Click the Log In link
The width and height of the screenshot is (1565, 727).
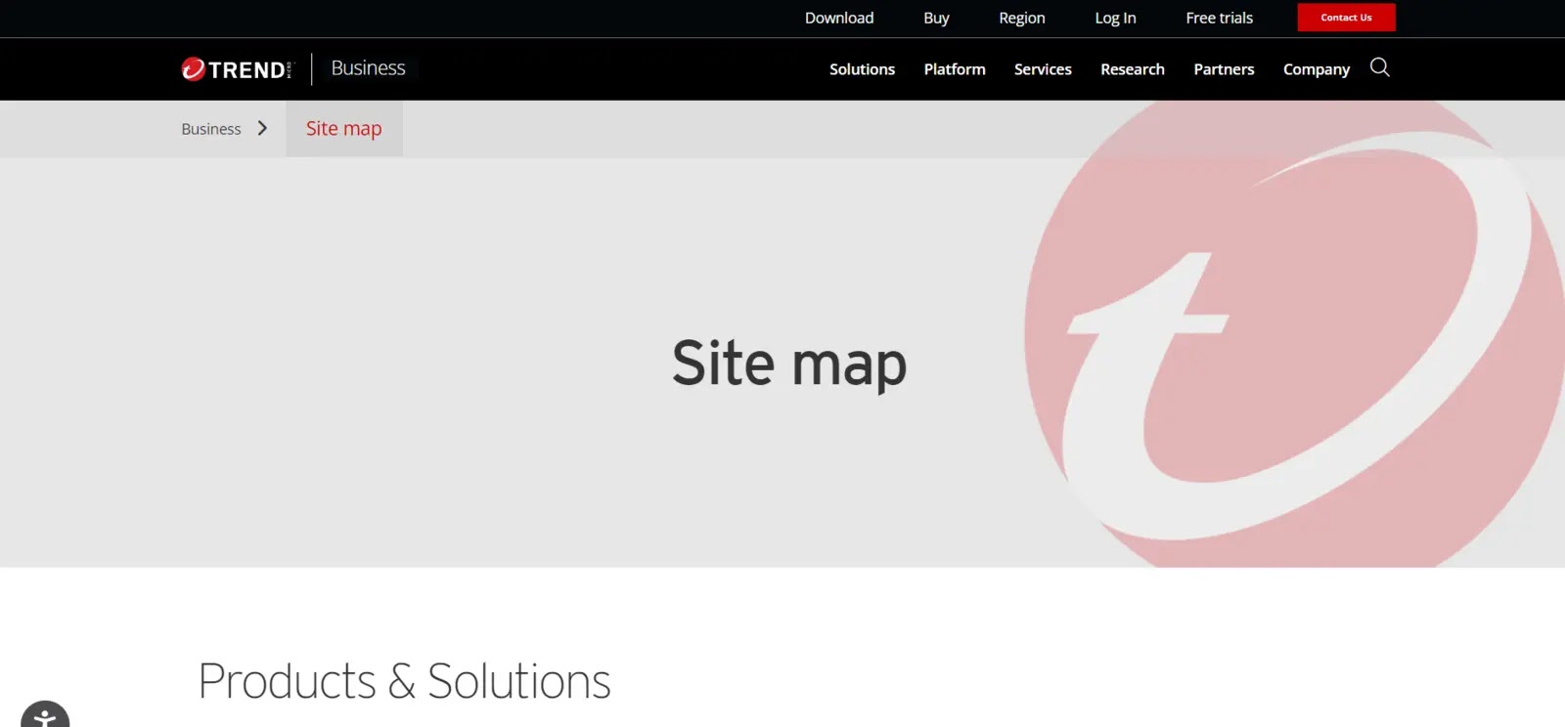[1115, 18]
